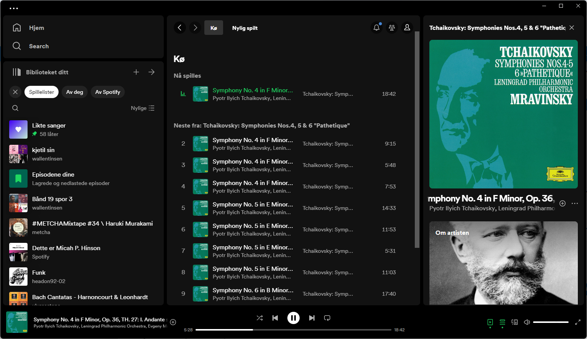Adjust the volume slider
The image size is (587, 339).
click(x=551, y=322)
